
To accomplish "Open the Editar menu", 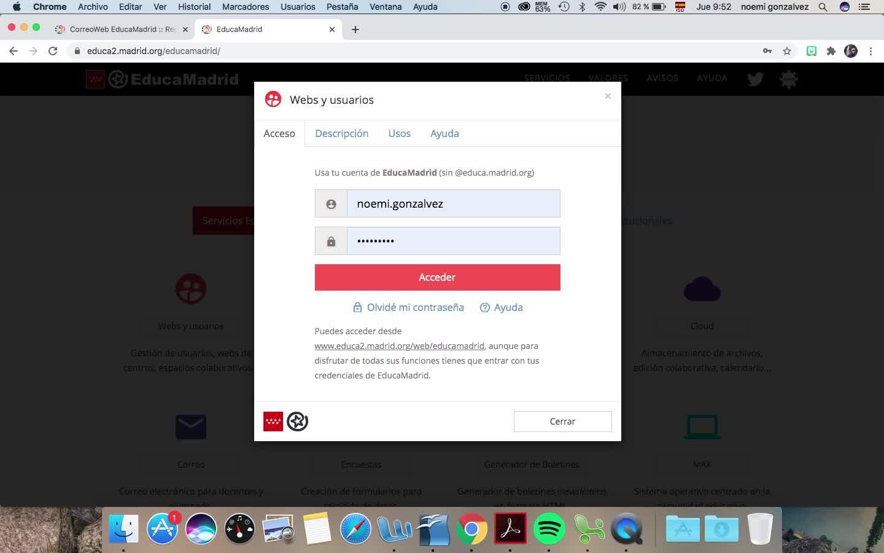I will coord(130,7).
